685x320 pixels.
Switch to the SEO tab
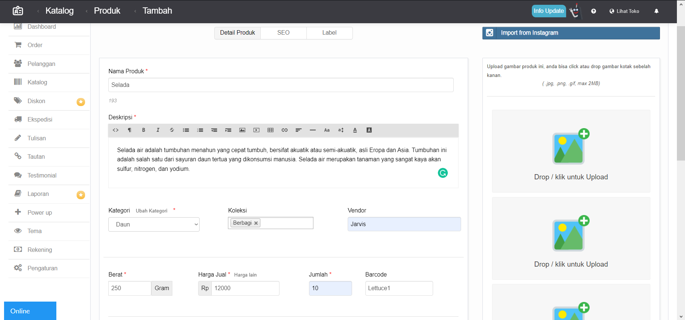[283, 33]
